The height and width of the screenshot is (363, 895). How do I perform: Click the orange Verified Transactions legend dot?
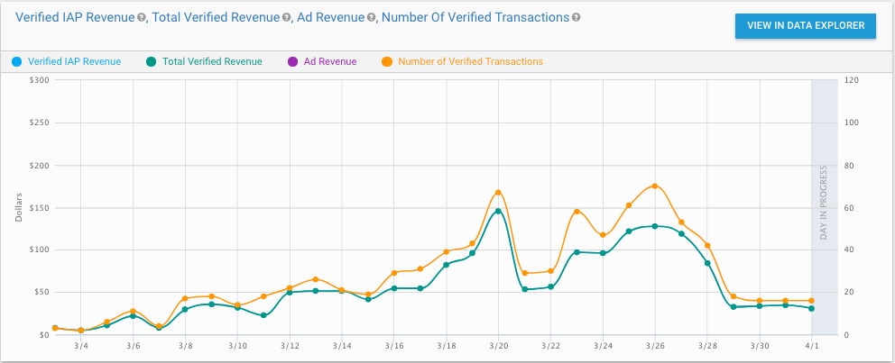coord(387,62)
